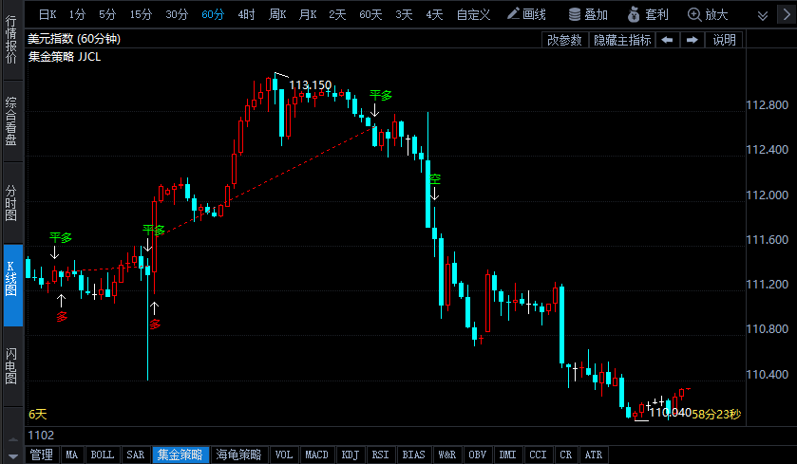The image size is (797, 464).
Task: Select the MA indicator tab
Action: [x=71, y=455]
